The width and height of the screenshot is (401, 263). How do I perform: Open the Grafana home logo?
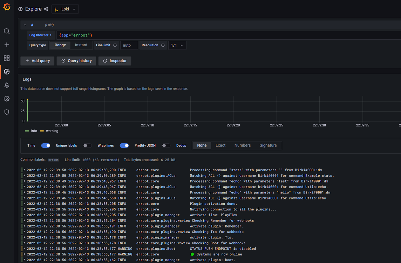[7, 7]
